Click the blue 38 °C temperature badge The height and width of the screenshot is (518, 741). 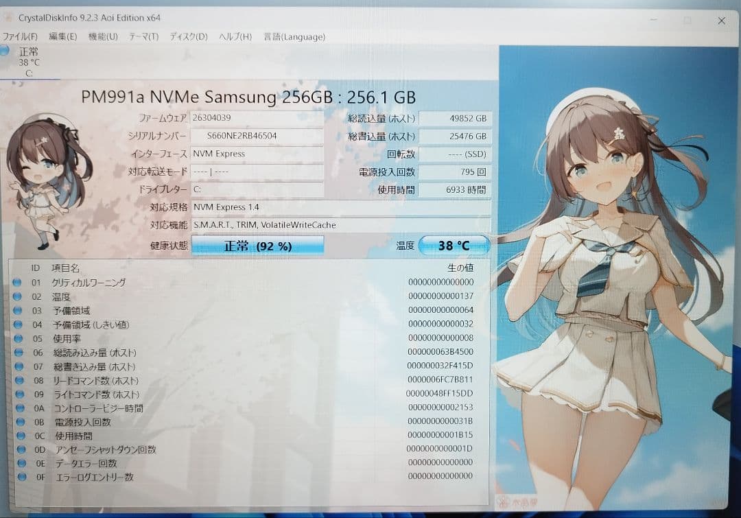454,245
